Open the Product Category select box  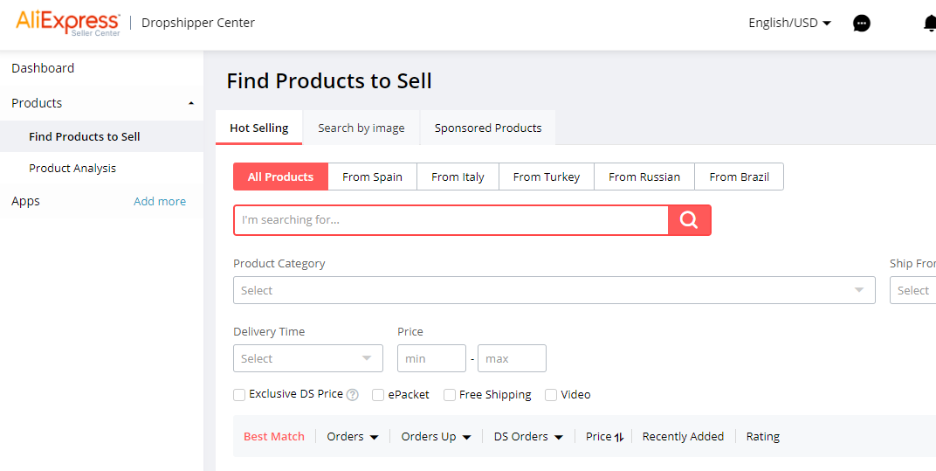point(554,290)
